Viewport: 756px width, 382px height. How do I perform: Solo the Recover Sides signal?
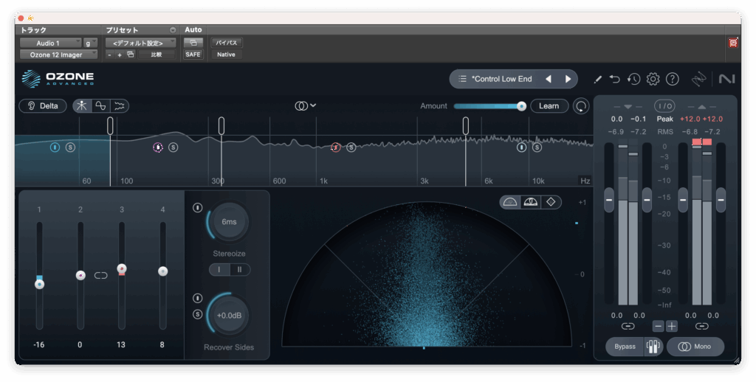coord(197,315)
